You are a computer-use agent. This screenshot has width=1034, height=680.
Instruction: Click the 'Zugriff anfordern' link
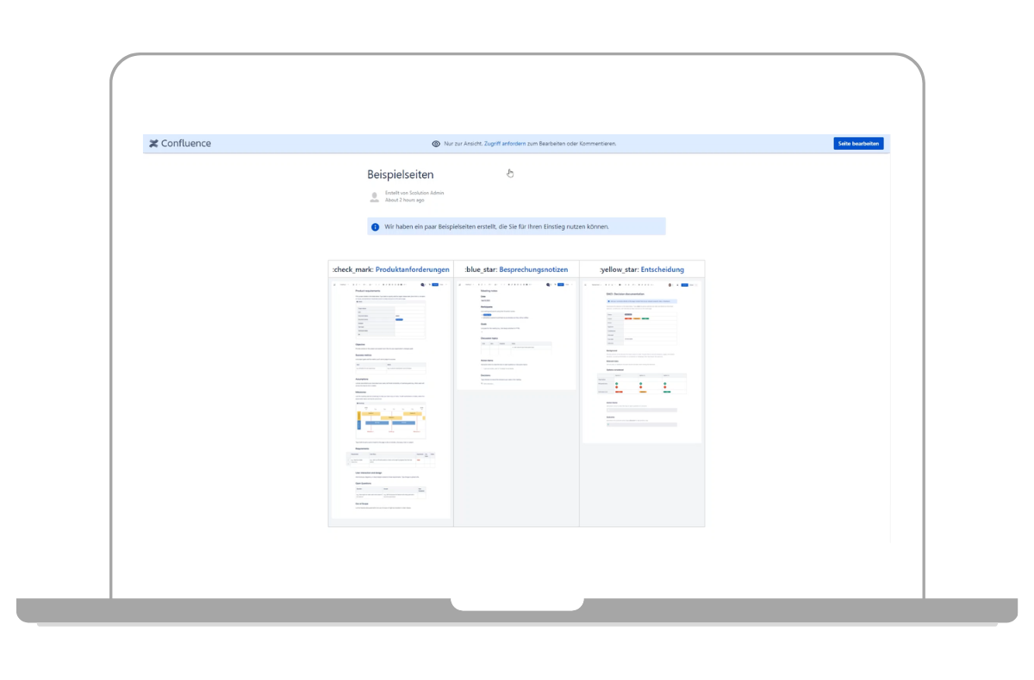pyautogui.click(x=505, y=144)
